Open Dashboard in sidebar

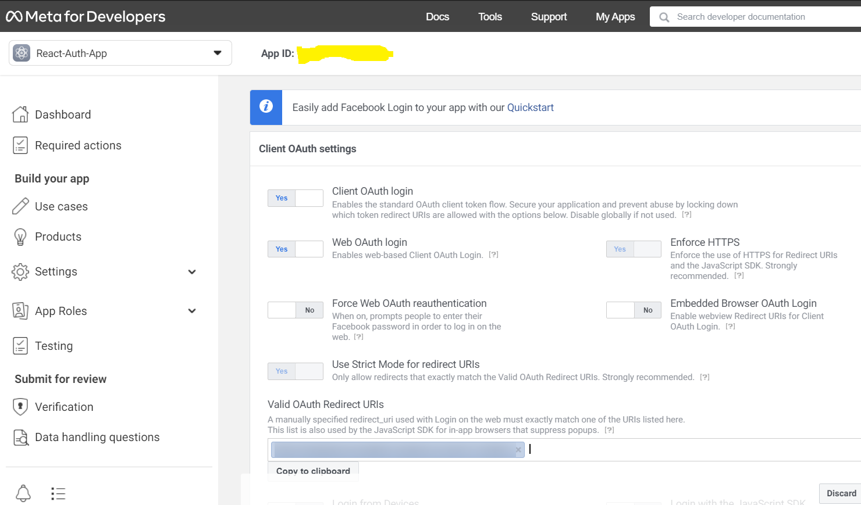pyautogui.click(x=63, y=114)
